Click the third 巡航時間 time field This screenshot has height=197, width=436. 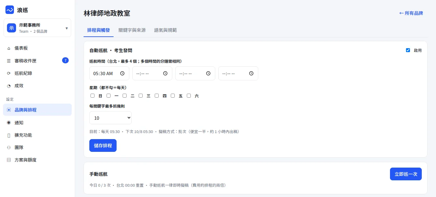[195, 73]
